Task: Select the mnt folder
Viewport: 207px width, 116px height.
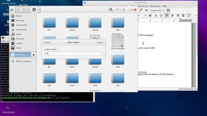Action: pos(118,61)
